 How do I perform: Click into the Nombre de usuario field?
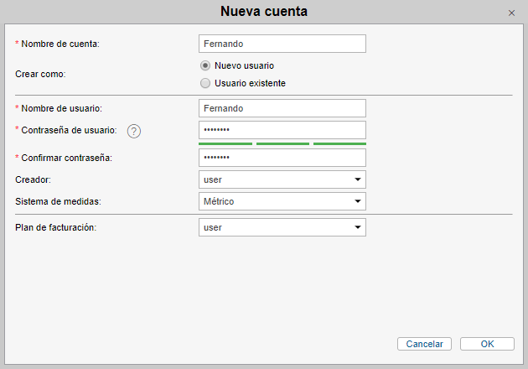pyautogui.click(x=282, y=108)
